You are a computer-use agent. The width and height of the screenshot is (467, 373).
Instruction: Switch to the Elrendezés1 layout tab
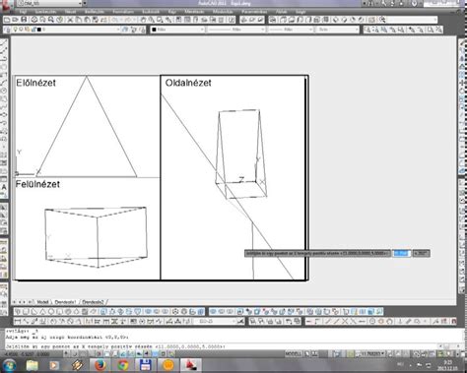[x=65, y=302]
